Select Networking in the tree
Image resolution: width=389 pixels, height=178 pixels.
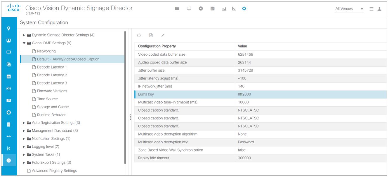tap(46, 51)
